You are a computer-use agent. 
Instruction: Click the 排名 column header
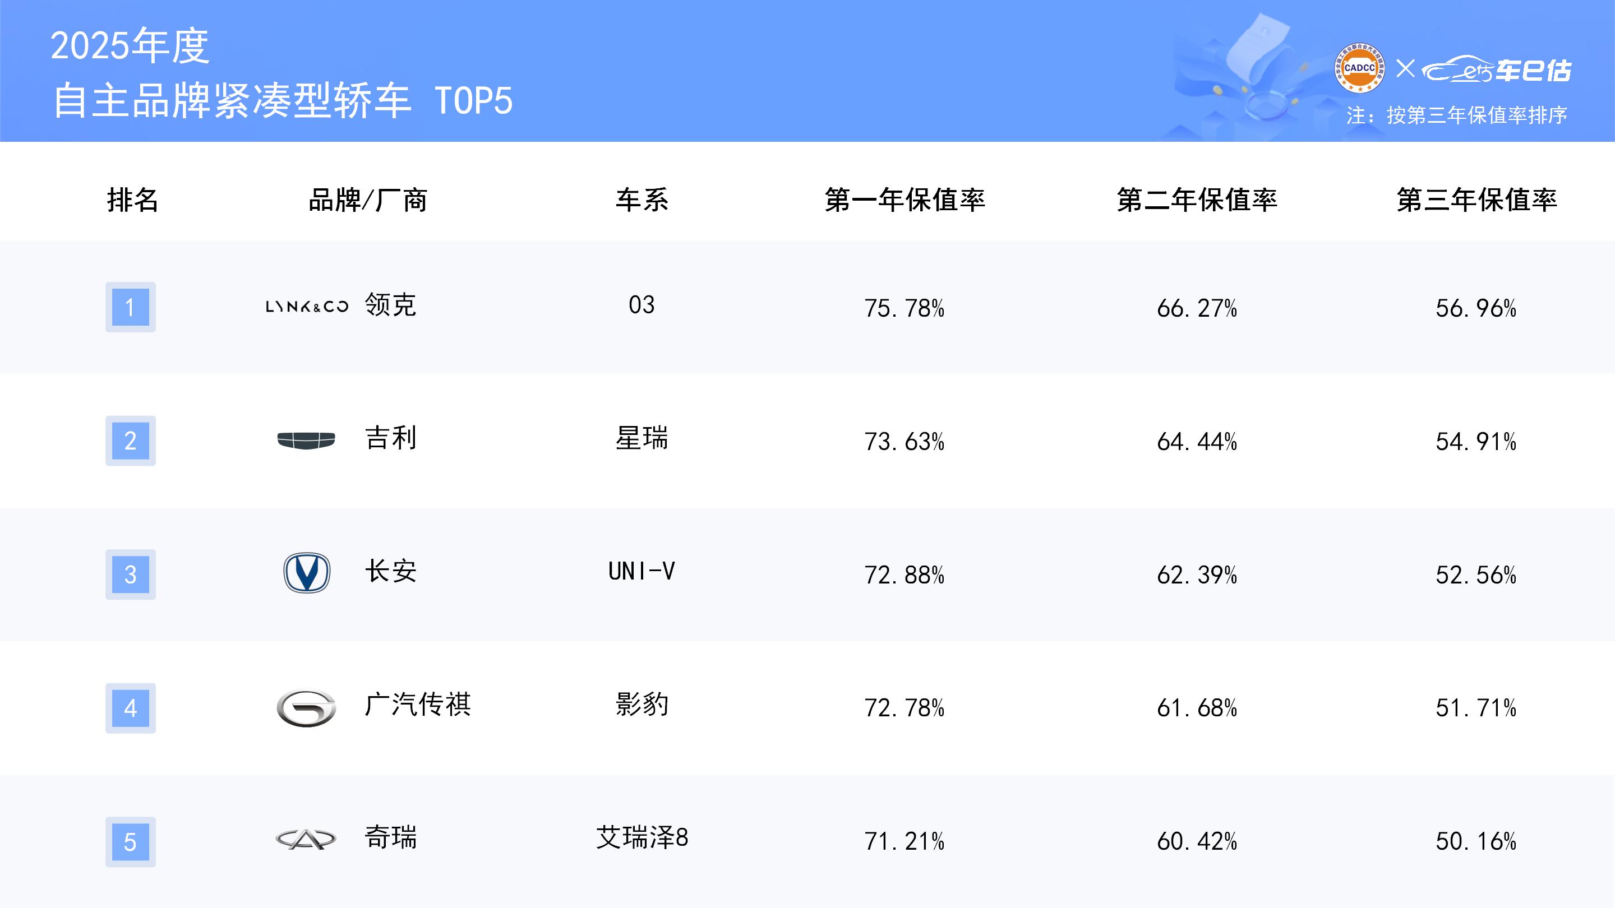pyautogui.click(x=132, y=200)
